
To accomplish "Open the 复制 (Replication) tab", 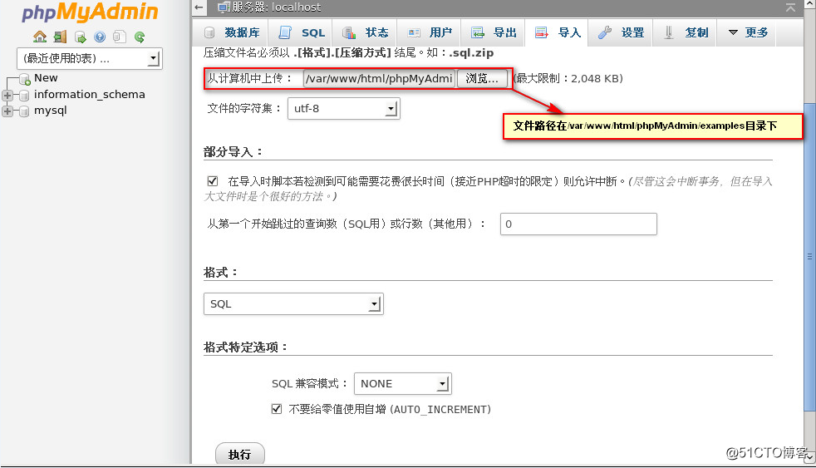I will pos(685,32).
